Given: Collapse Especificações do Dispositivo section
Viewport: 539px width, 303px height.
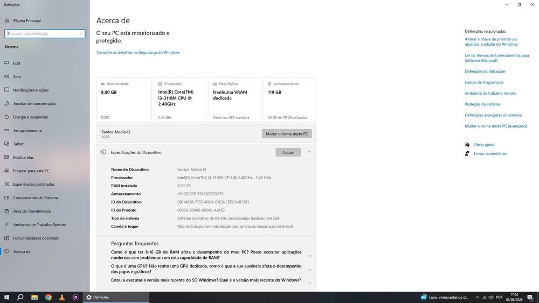Looking at the screenshot, I should pos(309,152).
